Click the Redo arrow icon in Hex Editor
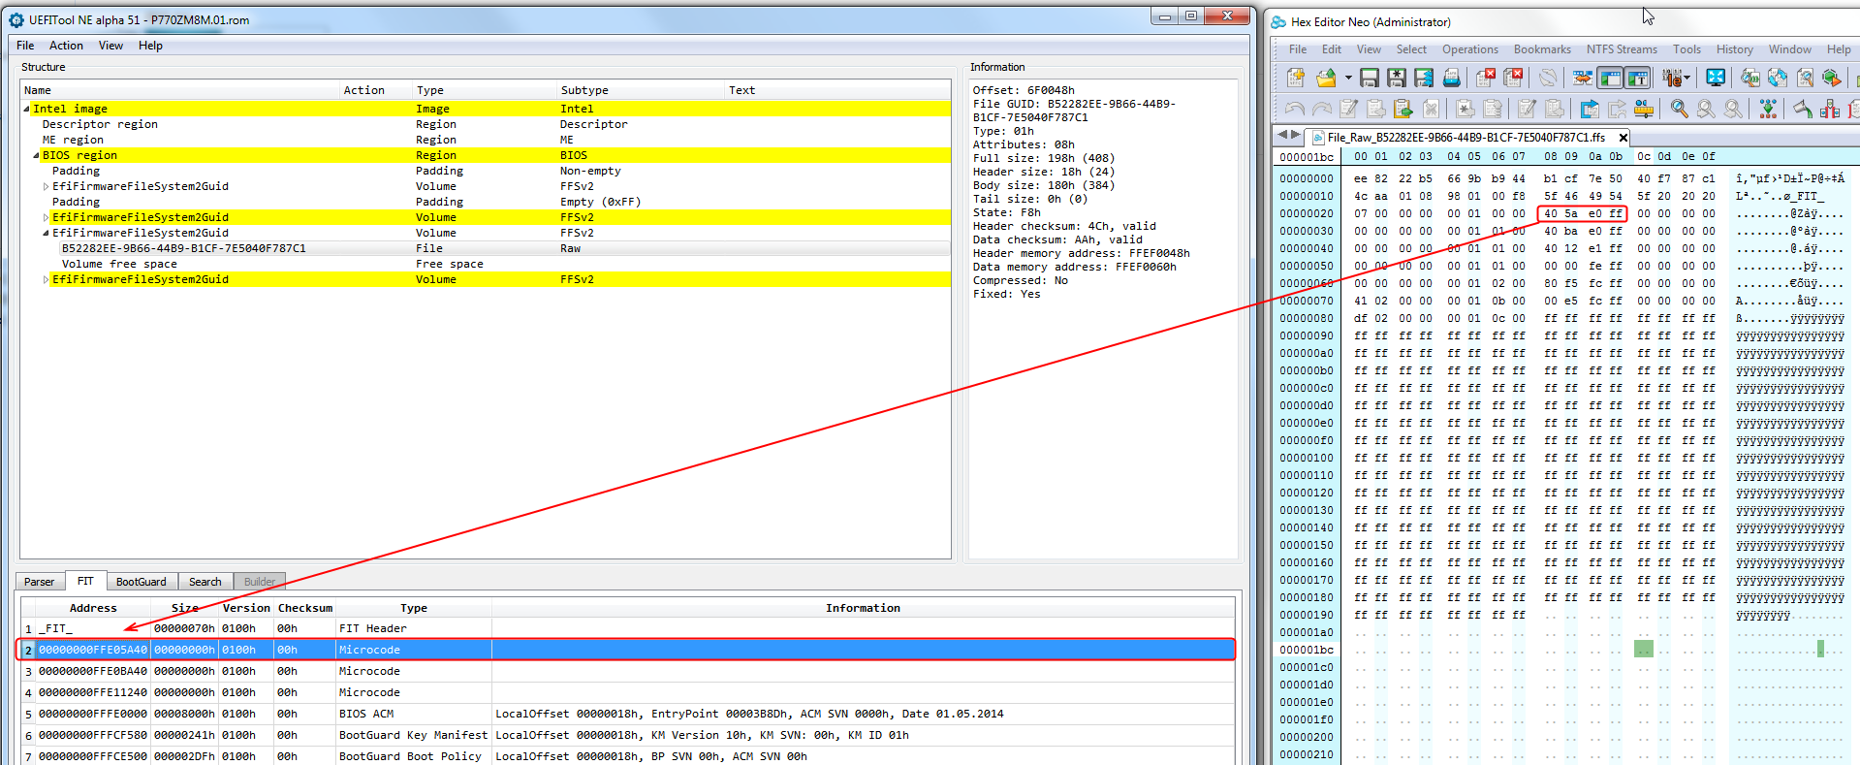This screenshot has width=1860, height=765. point(1322,109)
